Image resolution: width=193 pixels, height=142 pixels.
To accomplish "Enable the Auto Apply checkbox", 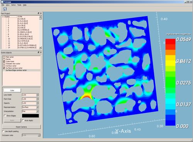I will pos(23,120).
